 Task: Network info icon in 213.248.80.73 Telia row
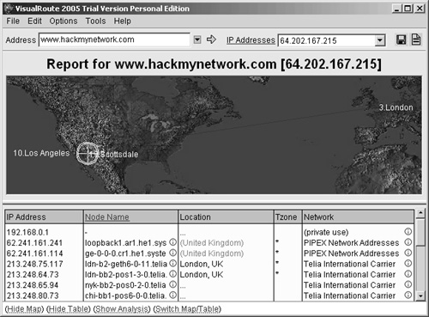408,295
